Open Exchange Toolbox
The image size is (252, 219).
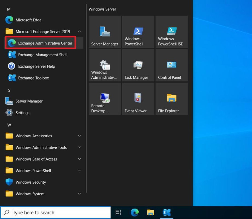click(x=33, y=78)
